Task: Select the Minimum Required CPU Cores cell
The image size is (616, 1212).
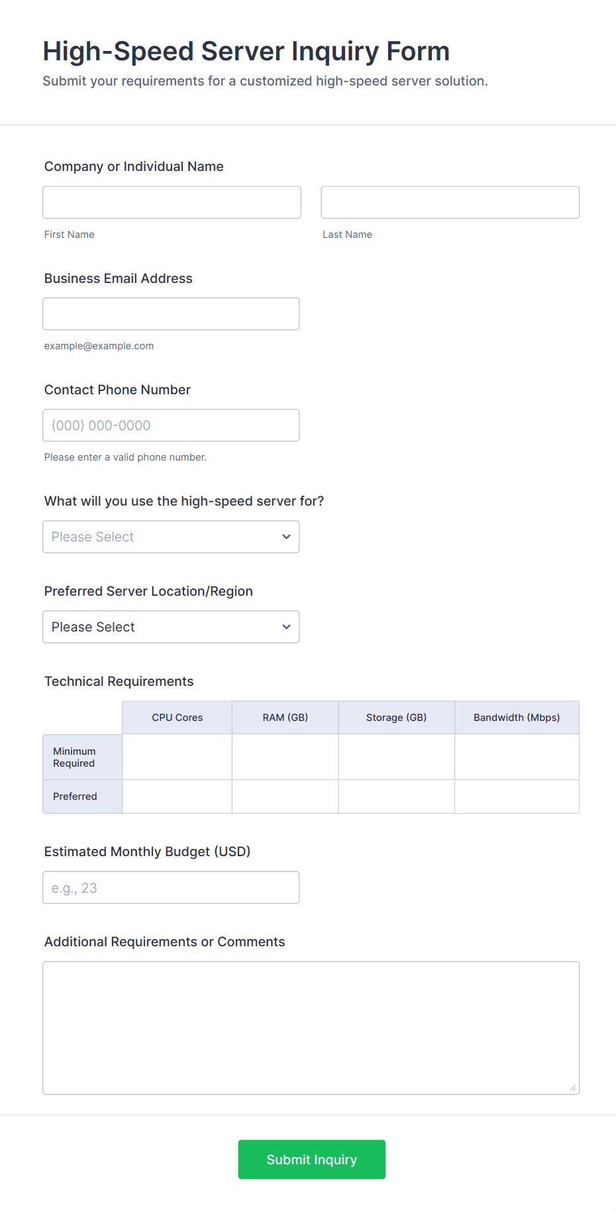Action: tap(178, 757)
